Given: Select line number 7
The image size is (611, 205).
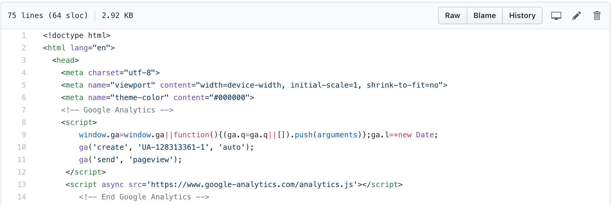Looking at the screenshot, I should (24, 110).
